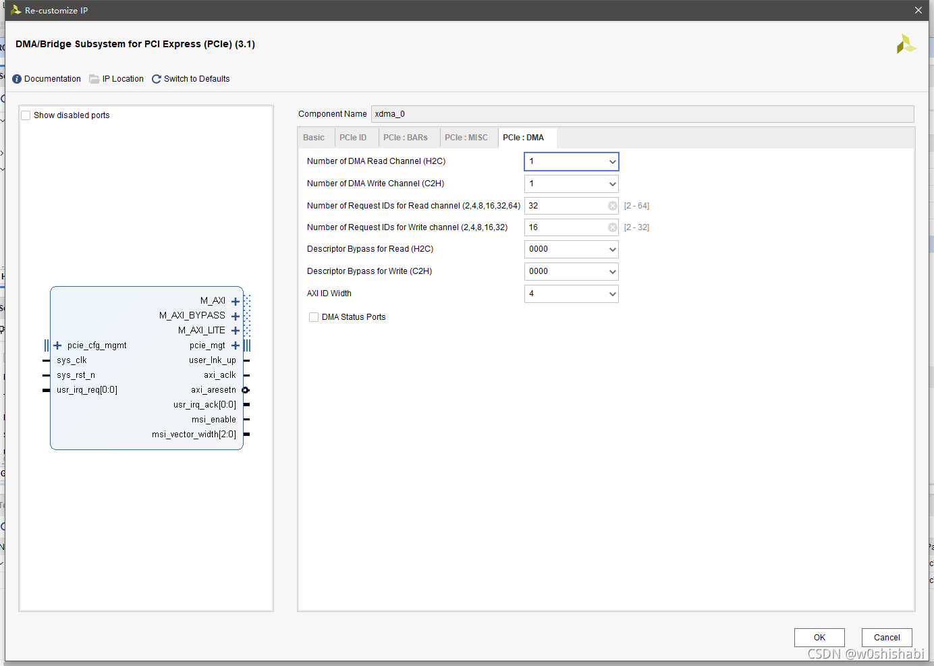934x666 pixels.
Task: Select the axi_aresetn port label
Action: [x=213, y=390]
